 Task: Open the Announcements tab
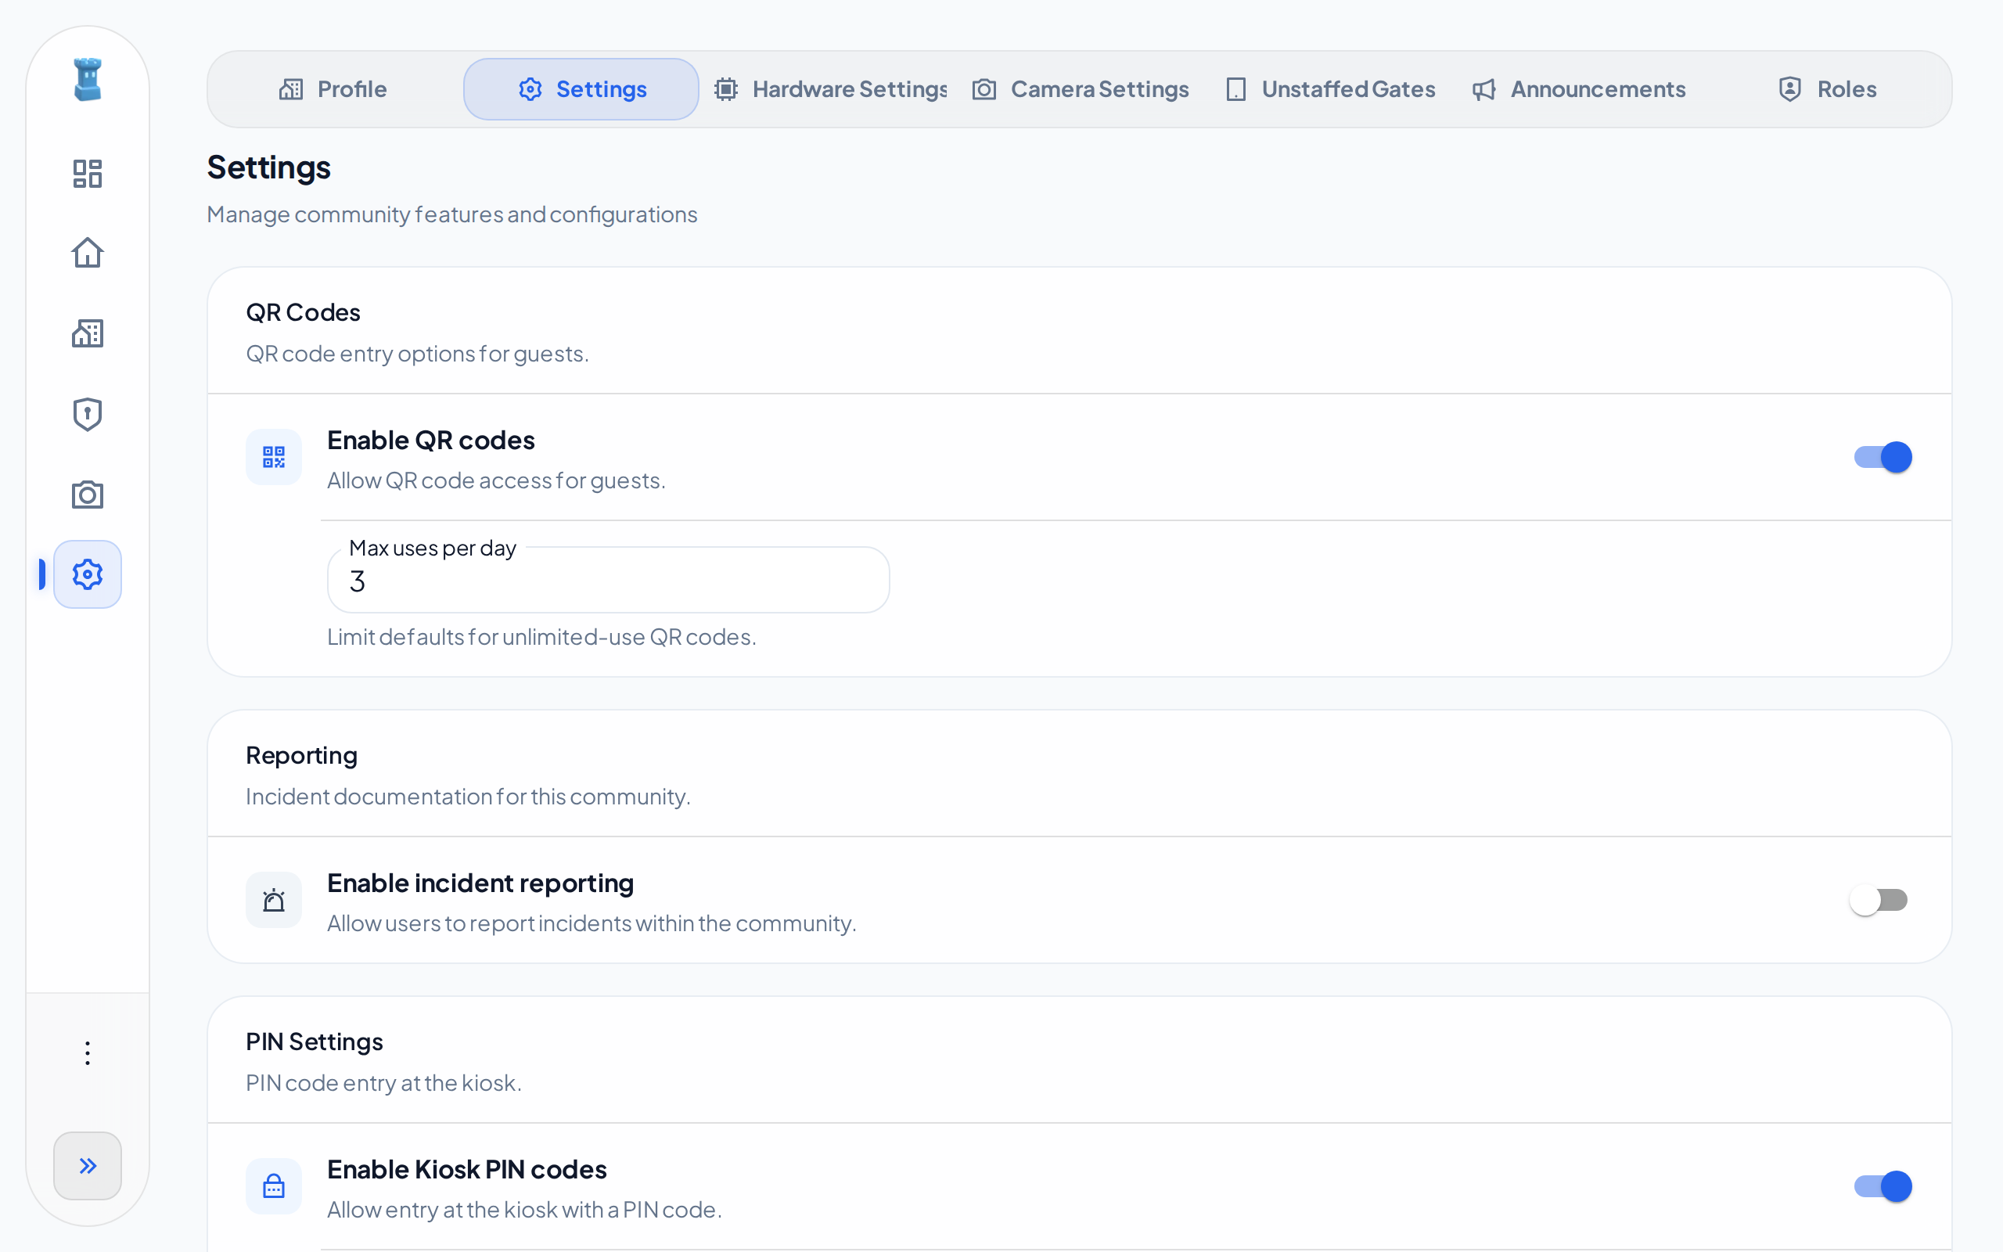pyautogui.click(x=1579, y=89)
